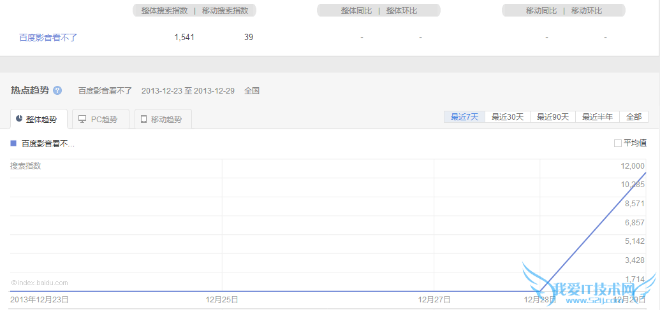The image size is (660, 310).
Task: Click the 全国 region label
Action: pos(252,91)
